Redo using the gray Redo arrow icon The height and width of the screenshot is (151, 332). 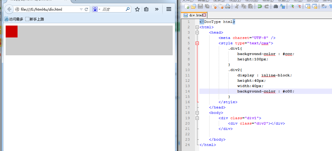pos(267,6)
